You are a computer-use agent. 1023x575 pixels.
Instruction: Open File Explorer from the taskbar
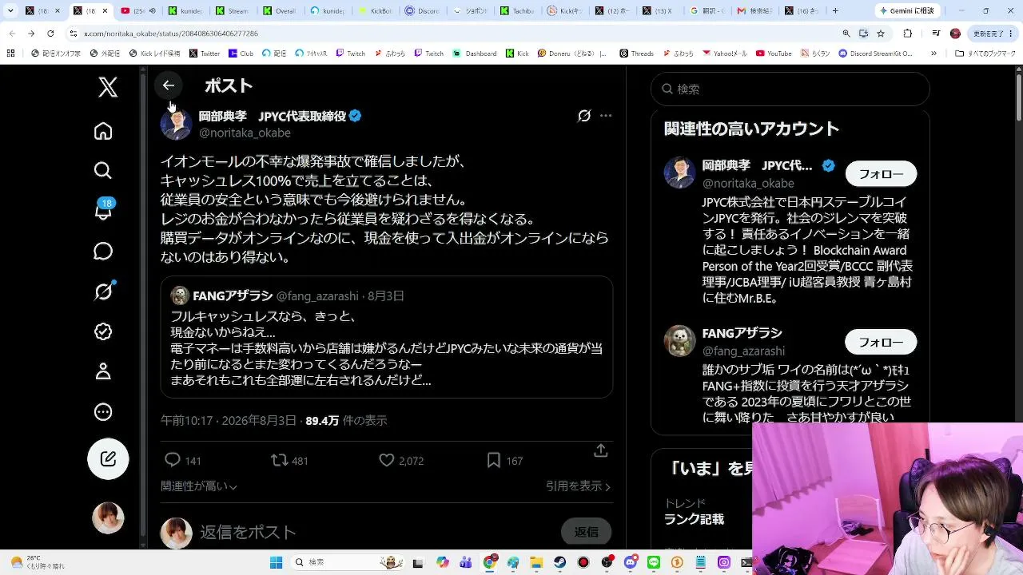click(537, 562)
